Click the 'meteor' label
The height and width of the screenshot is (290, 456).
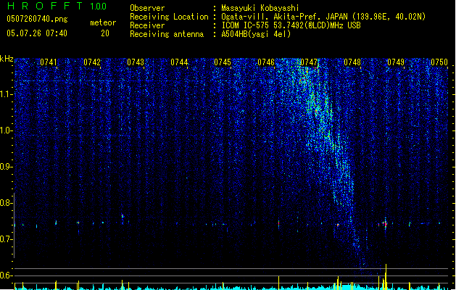coord(103,22)
